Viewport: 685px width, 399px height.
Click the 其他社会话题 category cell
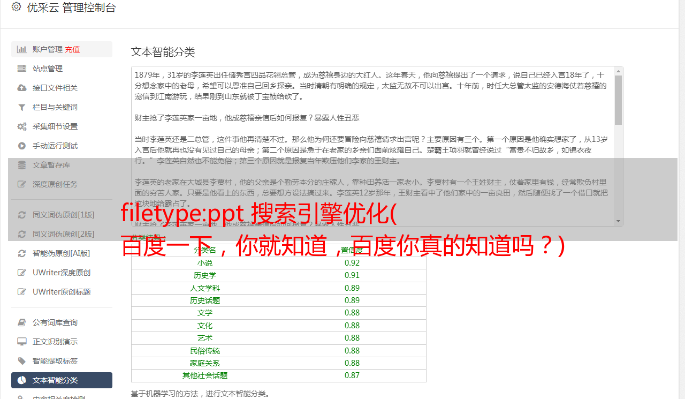click(204, 375)
